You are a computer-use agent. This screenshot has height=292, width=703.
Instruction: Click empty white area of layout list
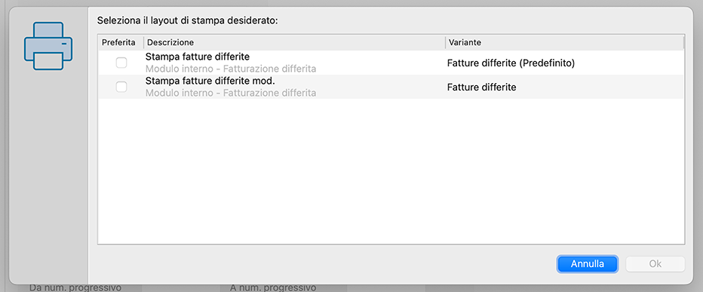point(391,171)
